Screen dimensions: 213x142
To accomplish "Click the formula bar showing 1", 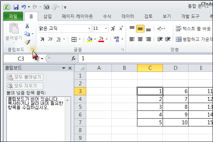I will (146, 58).
